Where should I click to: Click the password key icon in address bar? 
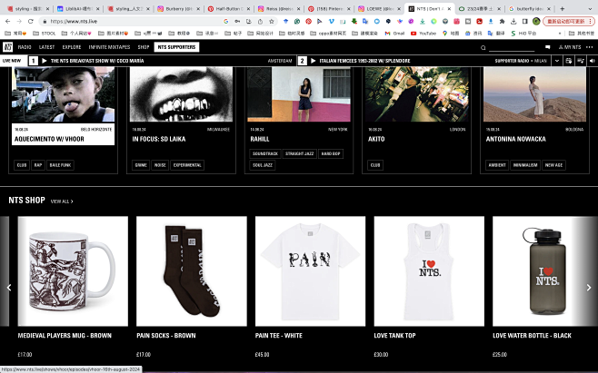[237, 22]
